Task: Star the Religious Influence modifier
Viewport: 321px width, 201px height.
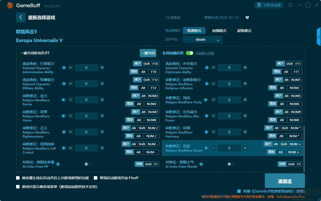Action: [206, 84]
